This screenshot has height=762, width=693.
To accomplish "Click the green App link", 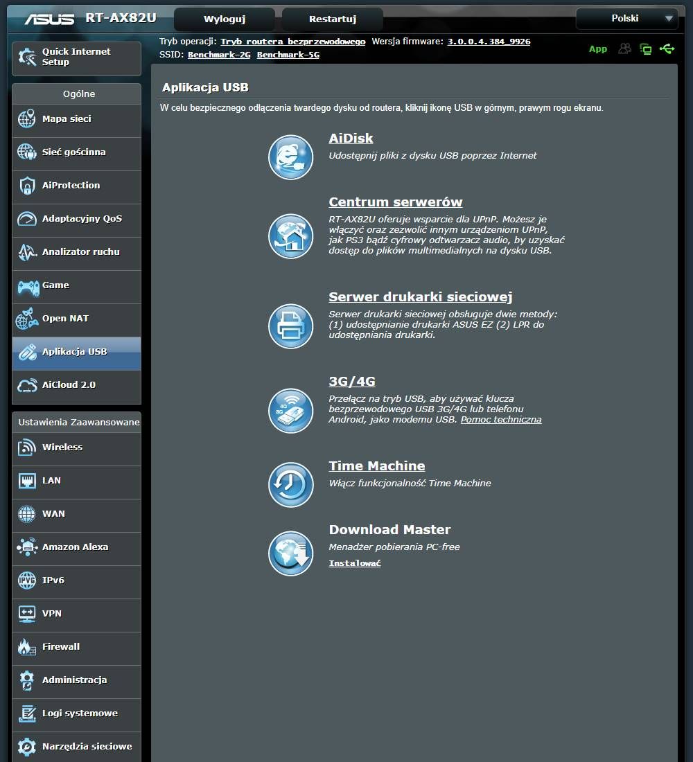I will pyautogui.click(x=597, y=49).
